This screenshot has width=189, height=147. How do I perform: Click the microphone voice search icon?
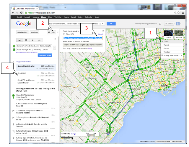click(x=100, y=24)
